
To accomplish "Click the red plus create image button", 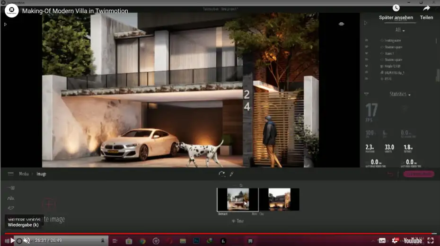I will pyautogui.click(x=49, y=204).
